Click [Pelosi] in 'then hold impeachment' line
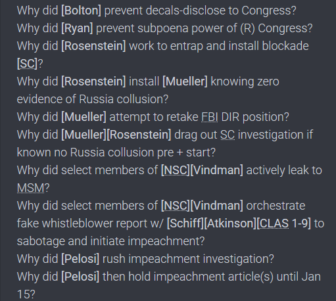The image size is (336, 301). pos(80,277)
